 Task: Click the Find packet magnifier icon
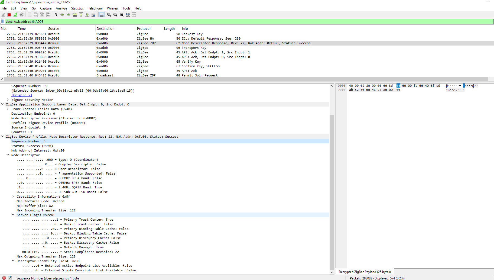(56, 15)
